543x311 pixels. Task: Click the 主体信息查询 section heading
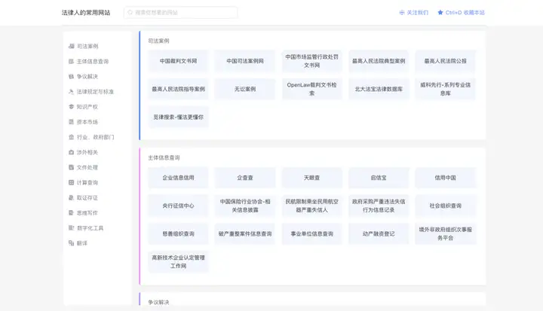(164, 157)
